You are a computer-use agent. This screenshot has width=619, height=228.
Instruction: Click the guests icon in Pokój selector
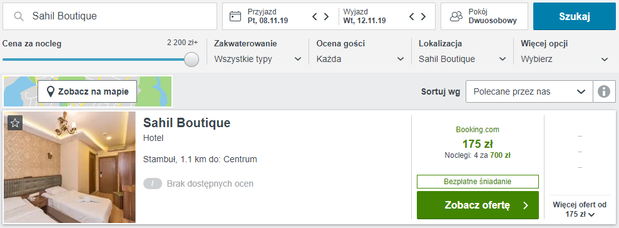pyautogui.click(x=456, y=16)
